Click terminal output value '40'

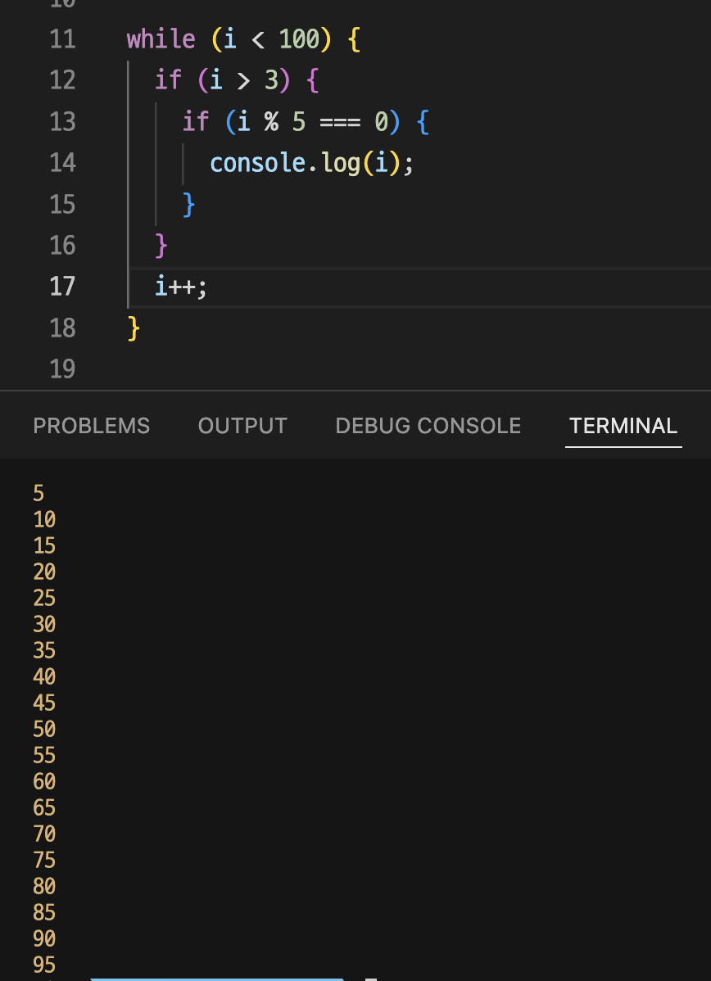pos(44,677)
